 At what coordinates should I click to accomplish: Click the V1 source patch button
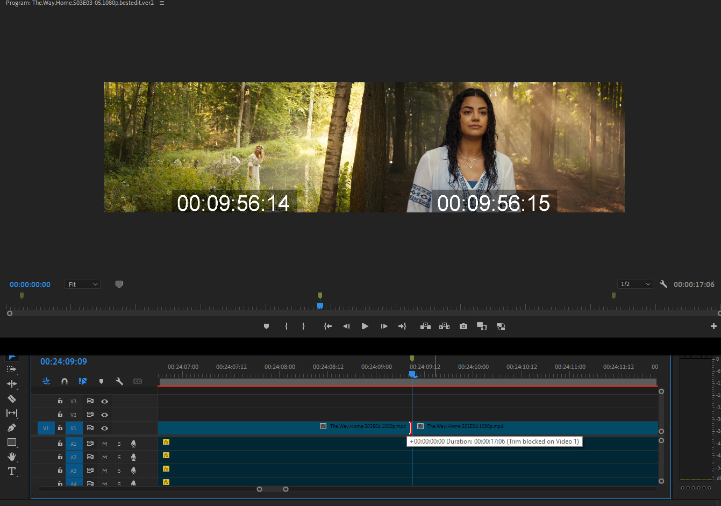(46, 428)
